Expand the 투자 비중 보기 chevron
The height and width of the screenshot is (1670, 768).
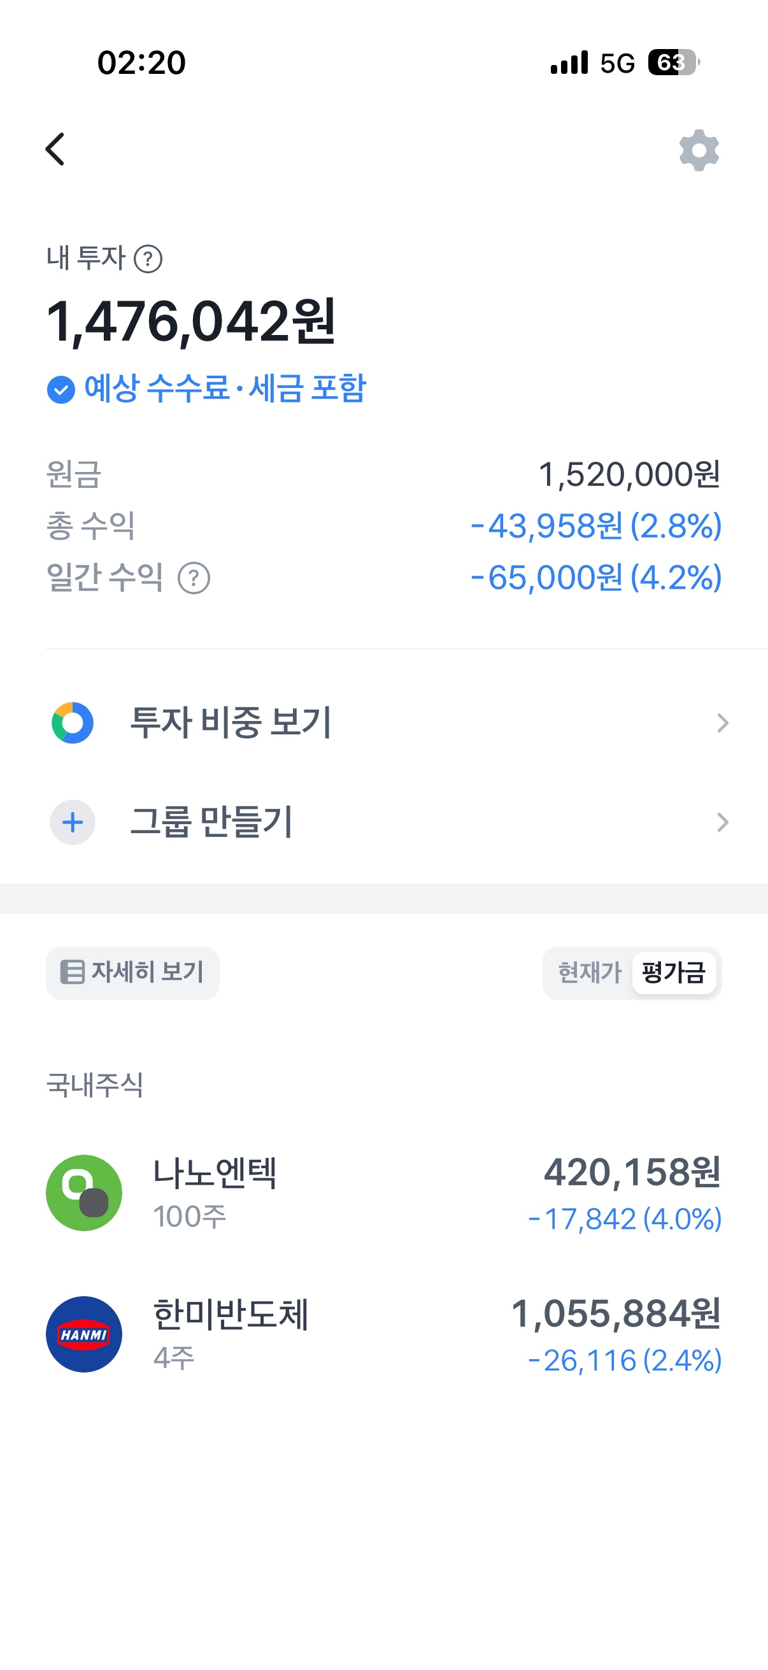click(723, 723)
